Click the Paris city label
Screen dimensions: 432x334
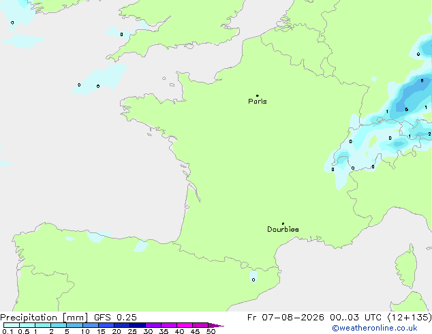click(x=258, y=102)
